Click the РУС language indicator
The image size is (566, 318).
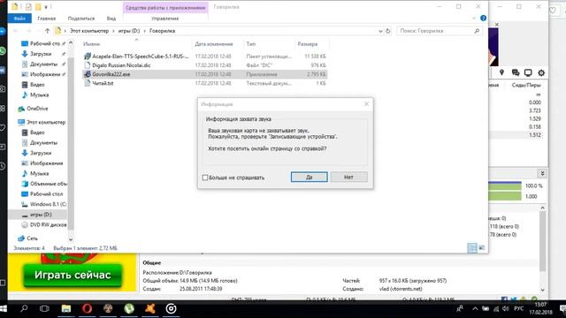(x=519, y=308)
